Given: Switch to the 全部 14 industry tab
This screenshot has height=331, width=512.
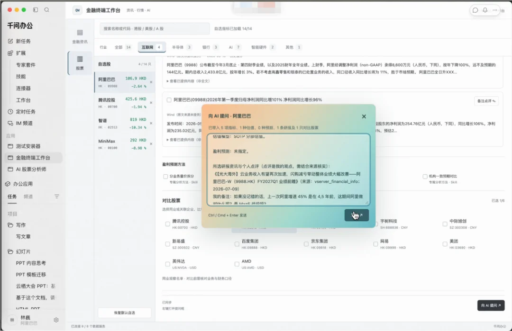Looking at the screenshot, I should click(123, 47).
